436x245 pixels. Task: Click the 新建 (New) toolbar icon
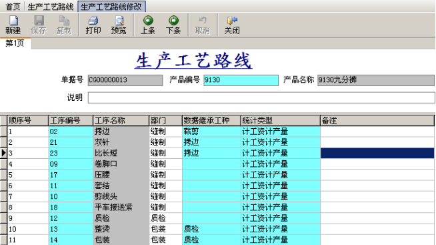[13, 25]
